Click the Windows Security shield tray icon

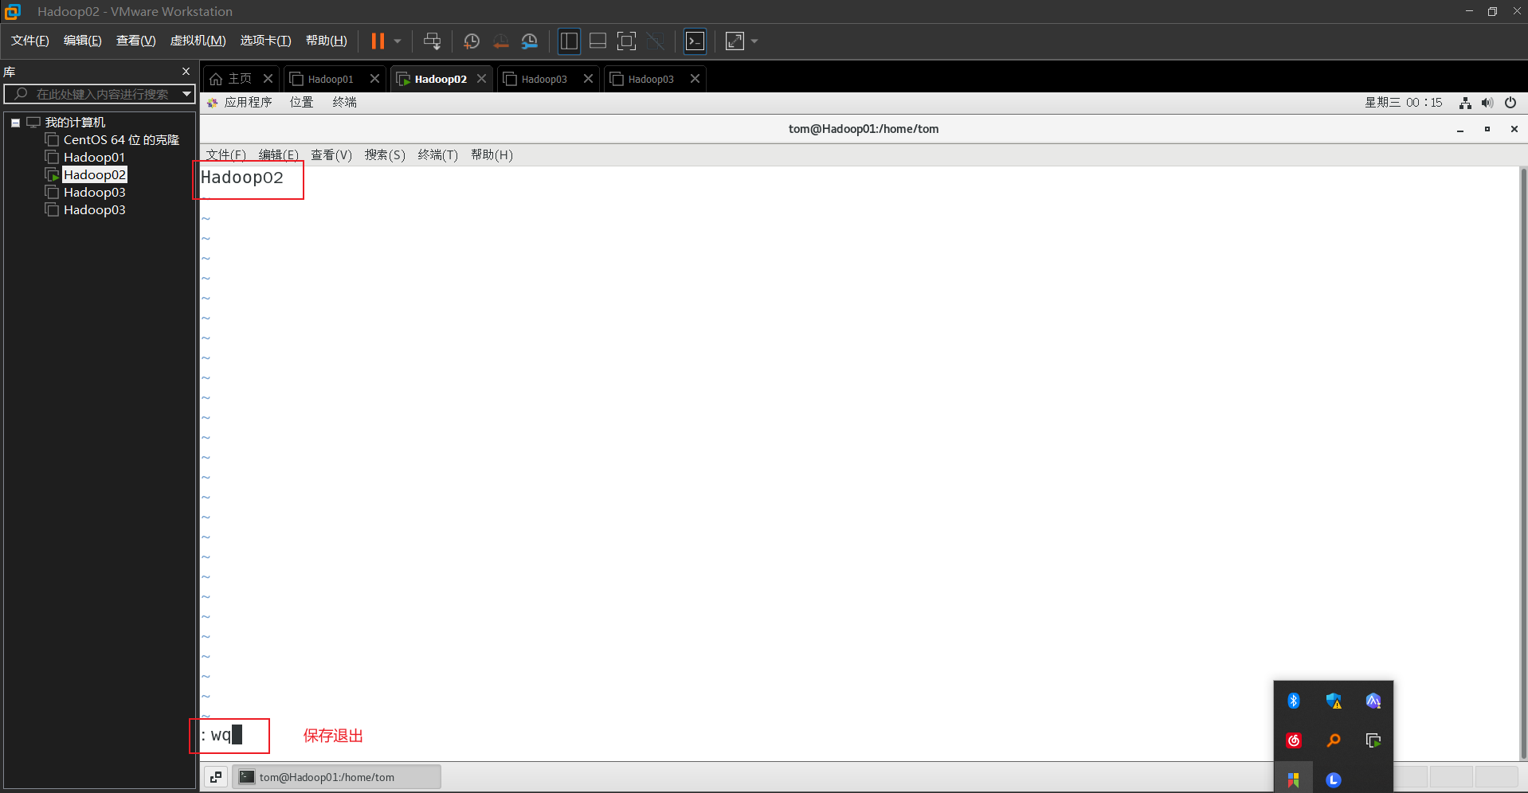coord(1334,701)
